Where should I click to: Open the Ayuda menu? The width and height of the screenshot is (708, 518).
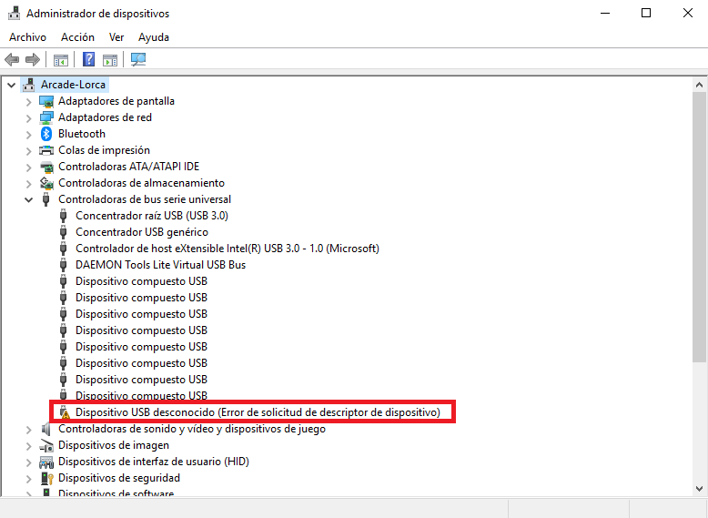tap(154, 37)
